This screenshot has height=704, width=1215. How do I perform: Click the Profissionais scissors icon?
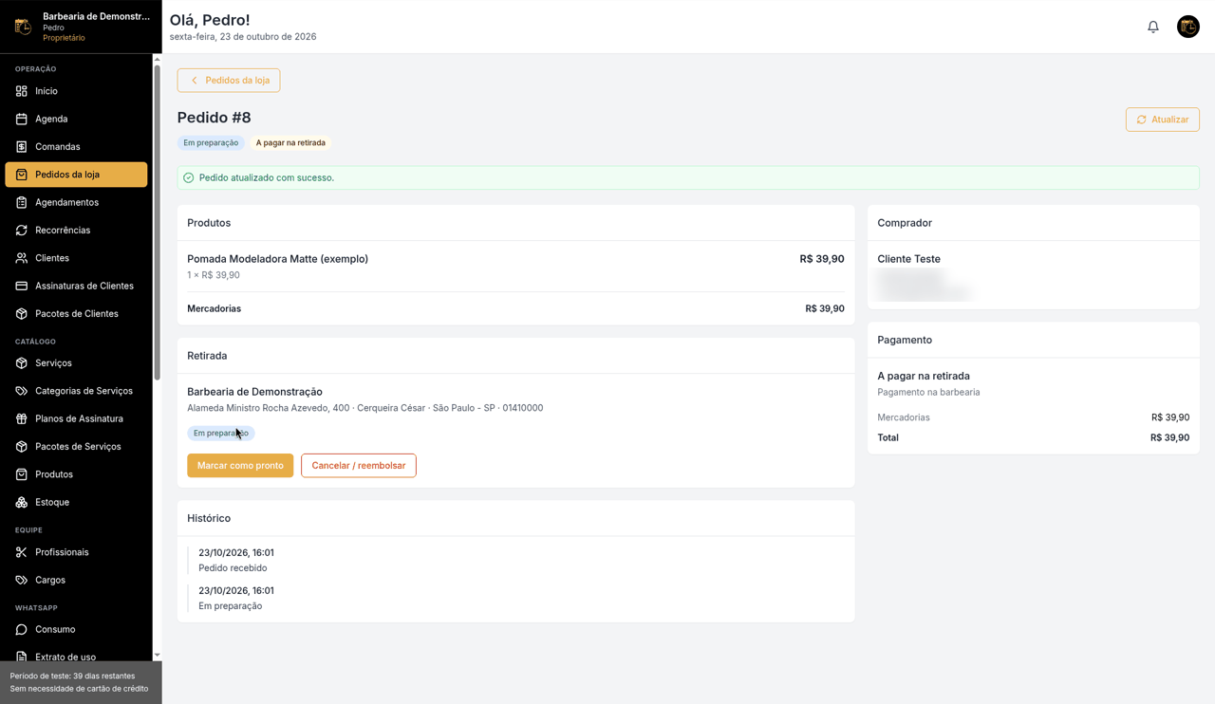click(22, 552)
